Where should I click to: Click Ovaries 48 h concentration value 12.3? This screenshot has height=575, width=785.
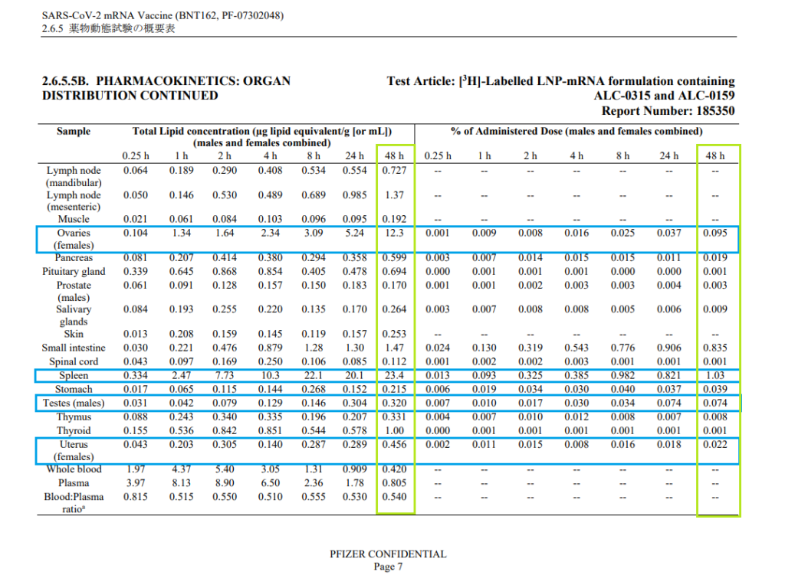(x=396, y=234)
